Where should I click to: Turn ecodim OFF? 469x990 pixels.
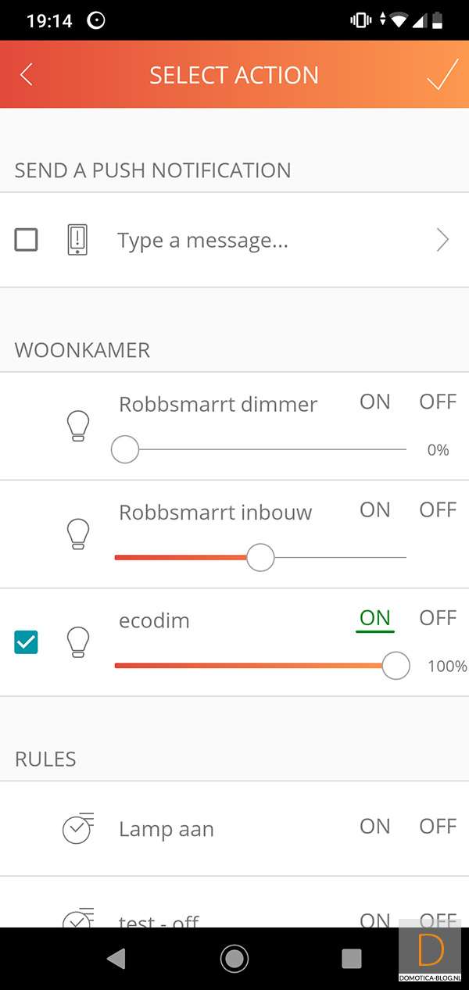[x=438, y=618]
